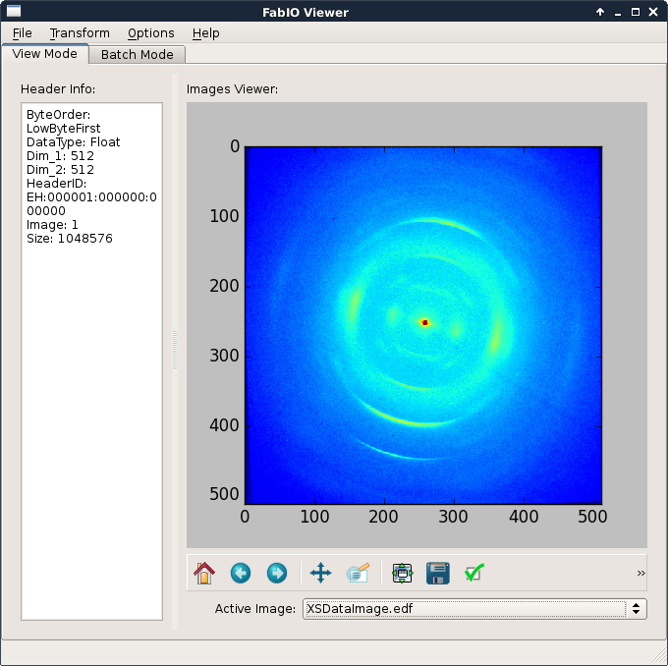Go forward to next view with right arrow
Image resolution: width=668 pixels, height=666 pixels.
(277, 573)
